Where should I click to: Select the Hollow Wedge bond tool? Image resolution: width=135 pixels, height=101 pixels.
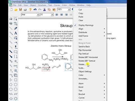point(11,61)
